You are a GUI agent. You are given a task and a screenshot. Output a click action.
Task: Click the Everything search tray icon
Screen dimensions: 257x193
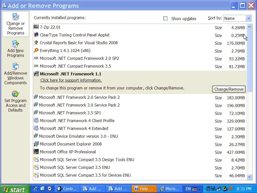[x=230, y=189]
